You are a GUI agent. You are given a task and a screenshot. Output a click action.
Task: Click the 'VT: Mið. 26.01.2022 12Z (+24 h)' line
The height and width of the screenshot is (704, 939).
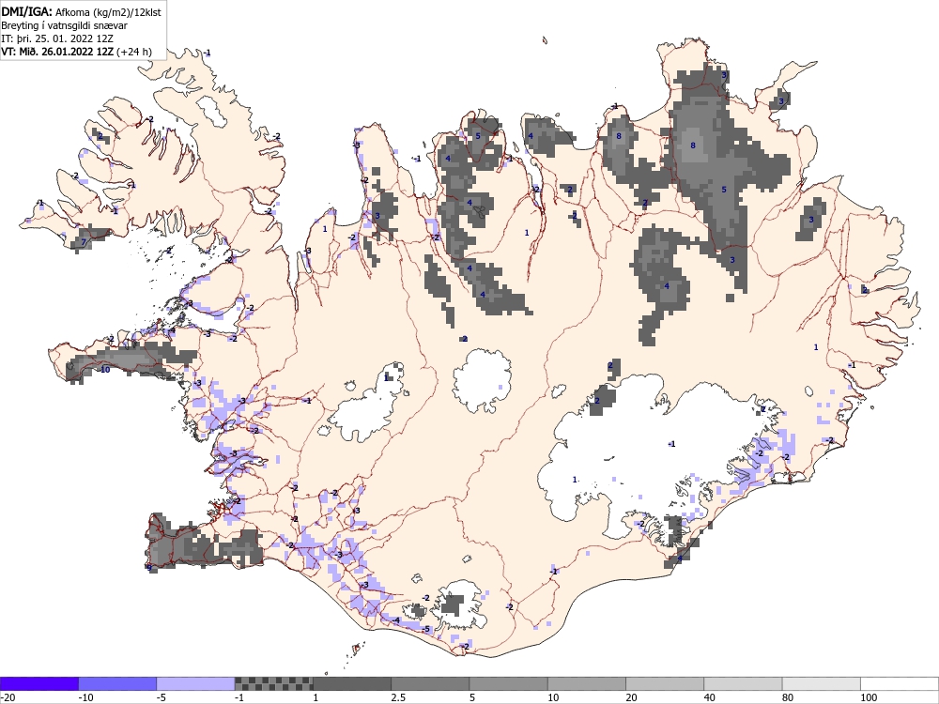(x=76, y=52)
